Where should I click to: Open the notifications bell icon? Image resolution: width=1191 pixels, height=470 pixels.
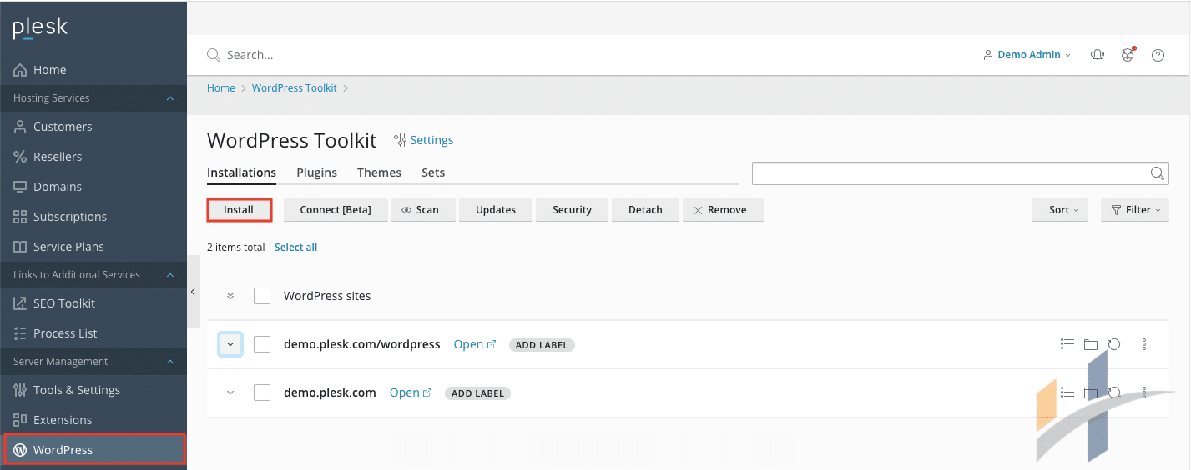click(x=1098, y=55)
